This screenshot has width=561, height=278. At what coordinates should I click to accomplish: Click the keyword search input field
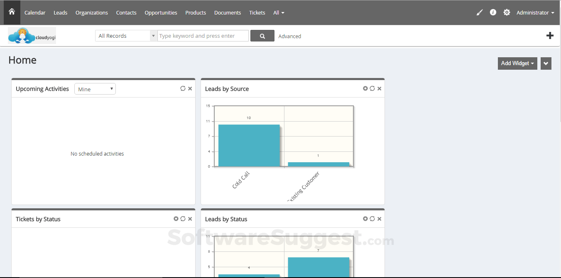[x=203, y=36]
